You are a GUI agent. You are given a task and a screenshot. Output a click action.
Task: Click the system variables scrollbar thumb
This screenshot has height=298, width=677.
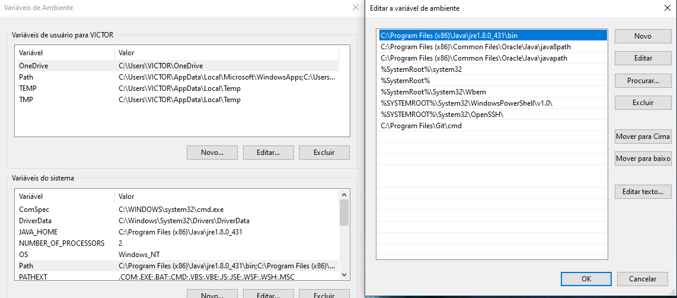pos(344,213)
